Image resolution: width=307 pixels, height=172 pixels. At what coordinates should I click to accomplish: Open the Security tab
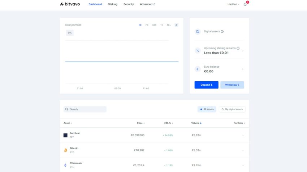coord(129,4)
